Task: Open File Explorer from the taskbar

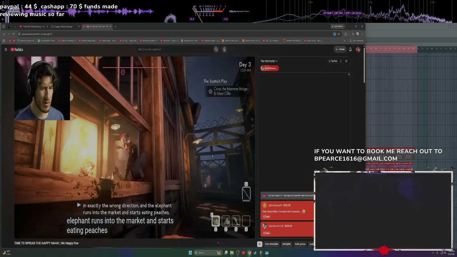Action: pos(232,253)
